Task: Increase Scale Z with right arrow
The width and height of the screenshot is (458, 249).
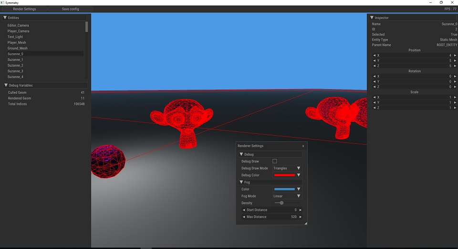Action: click(455, 108)
